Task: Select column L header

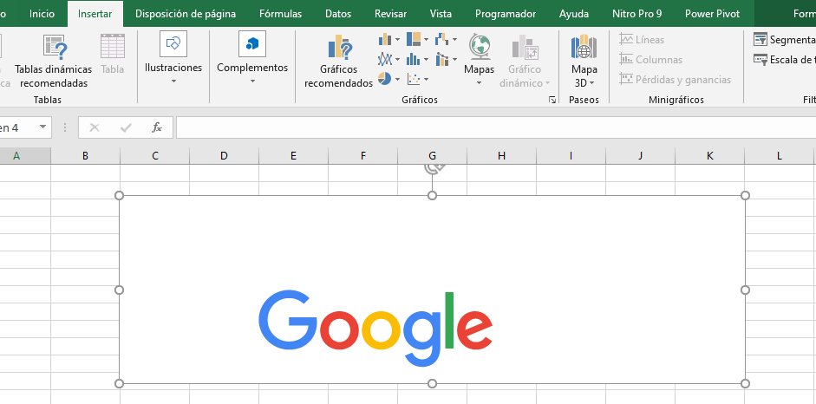Action: click(780, 155)
